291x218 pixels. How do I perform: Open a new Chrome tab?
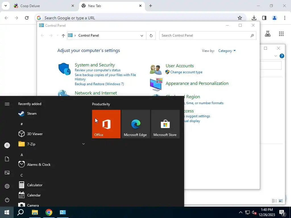tap(151, 6)
